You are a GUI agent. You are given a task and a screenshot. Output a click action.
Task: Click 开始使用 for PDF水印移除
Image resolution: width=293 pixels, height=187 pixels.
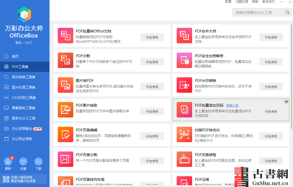click(x=271, y=87)
